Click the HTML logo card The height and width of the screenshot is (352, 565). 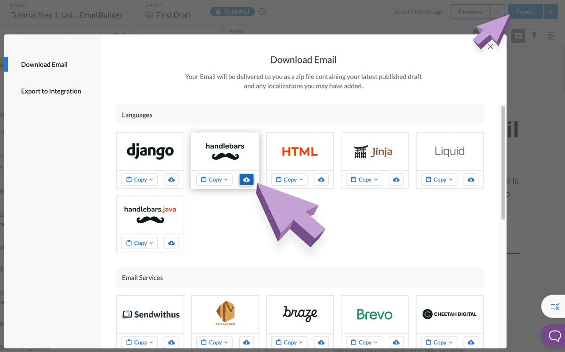(300, 151)
